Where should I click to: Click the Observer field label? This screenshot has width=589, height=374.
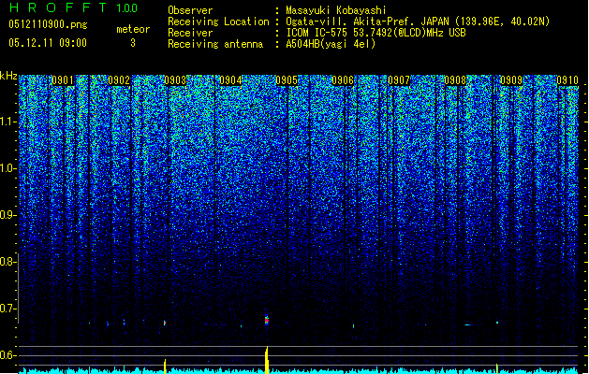[x=190, y=10]
